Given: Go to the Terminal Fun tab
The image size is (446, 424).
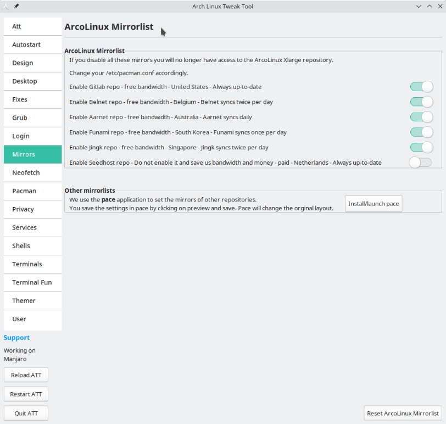Looking at the screenshot, I should (x=33, y=282).
